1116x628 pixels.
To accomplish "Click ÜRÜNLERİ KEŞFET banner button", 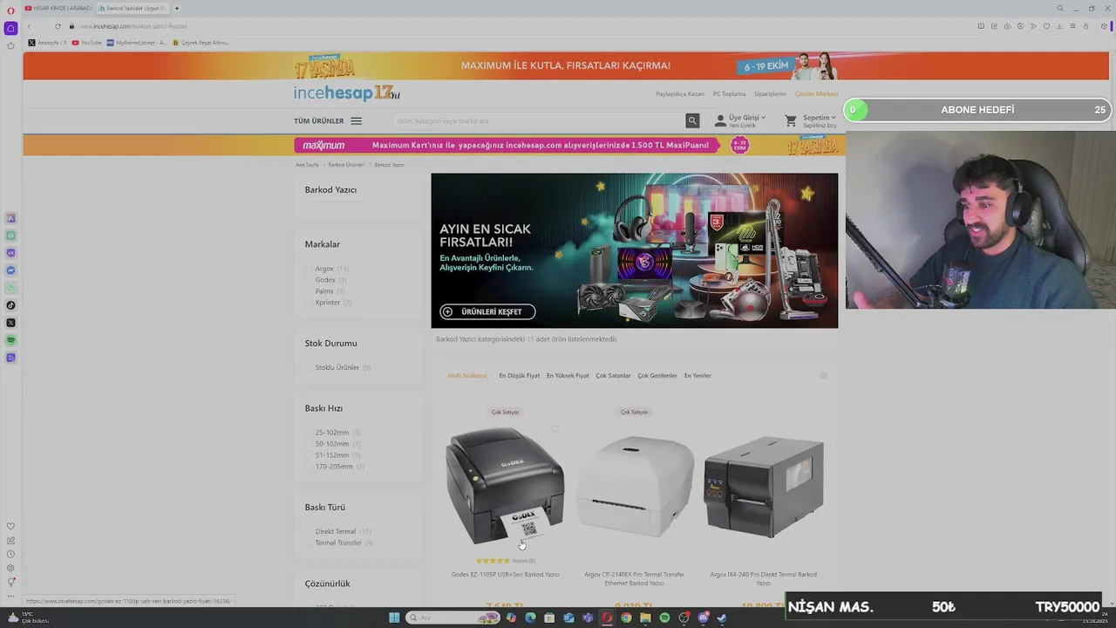I will pyautogui.click(x=487, y=311).
